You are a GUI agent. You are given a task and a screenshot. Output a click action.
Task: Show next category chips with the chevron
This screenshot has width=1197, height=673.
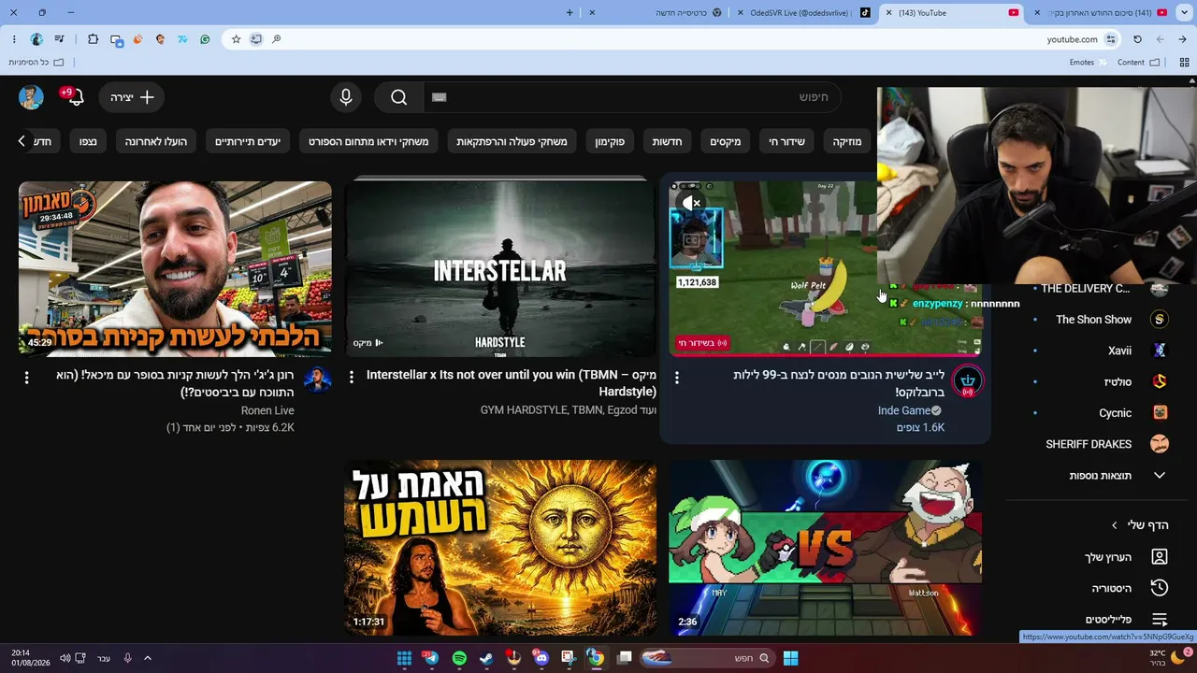coord(22,141)
